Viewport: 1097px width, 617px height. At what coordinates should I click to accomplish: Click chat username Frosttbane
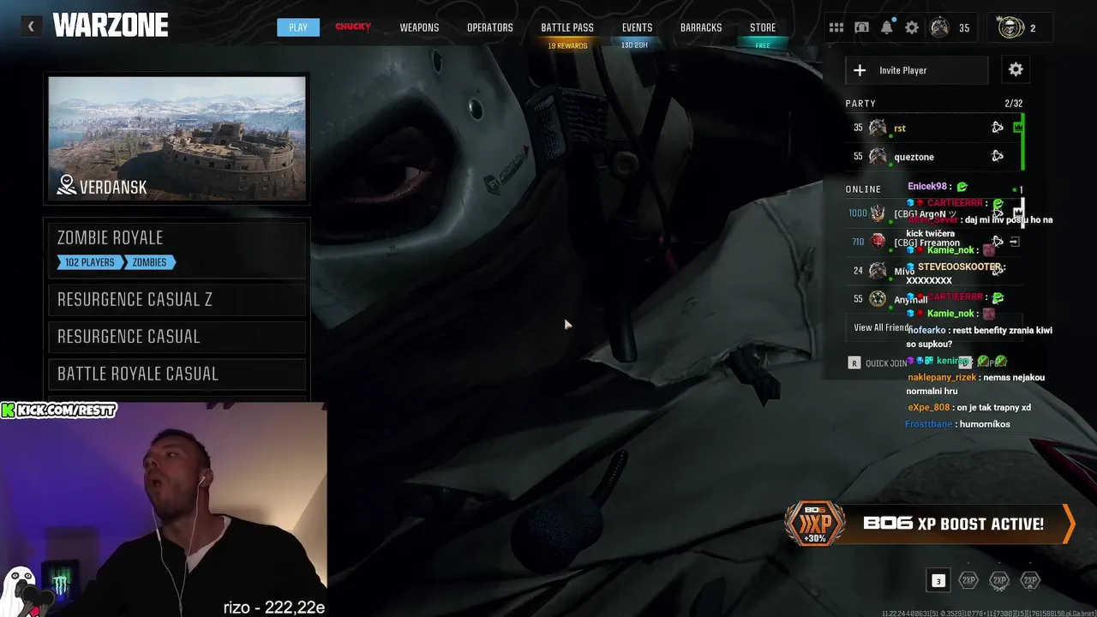click(928, 424)
